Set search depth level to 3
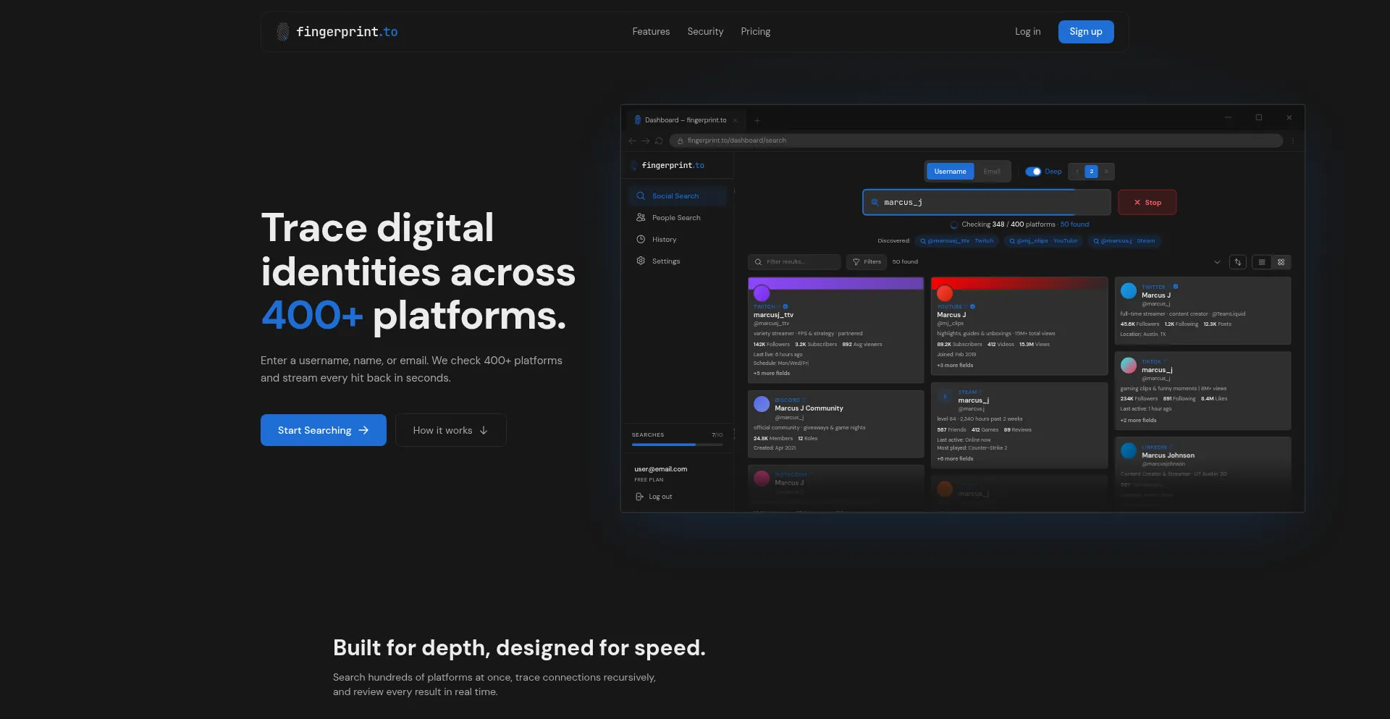Screen dimensions: 1390x719 [x=1106, y=172]
